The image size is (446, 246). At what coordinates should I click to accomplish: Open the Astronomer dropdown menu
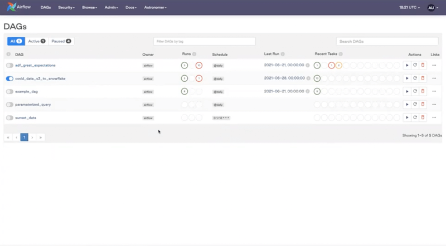(x=156, y=7)
